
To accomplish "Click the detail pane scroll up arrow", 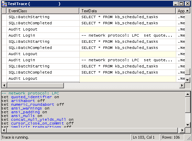I will (188, 94).
